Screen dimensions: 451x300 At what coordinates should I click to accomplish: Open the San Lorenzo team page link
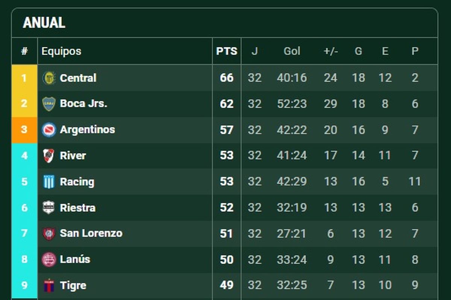click(91, 233)
